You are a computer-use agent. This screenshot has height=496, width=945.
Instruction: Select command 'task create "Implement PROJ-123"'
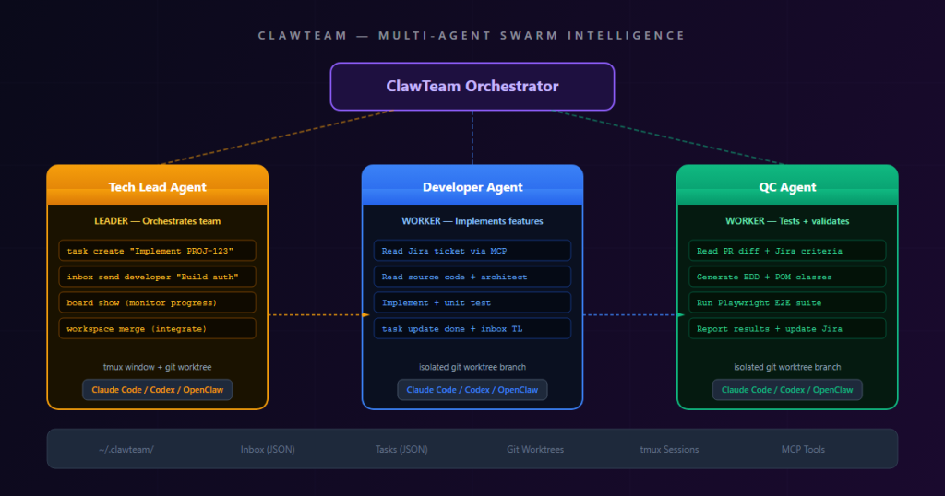[157, 251]
